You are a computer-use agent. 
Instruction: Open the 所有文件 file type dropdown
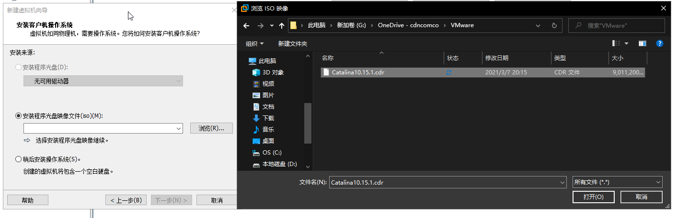tap(658, 182)
